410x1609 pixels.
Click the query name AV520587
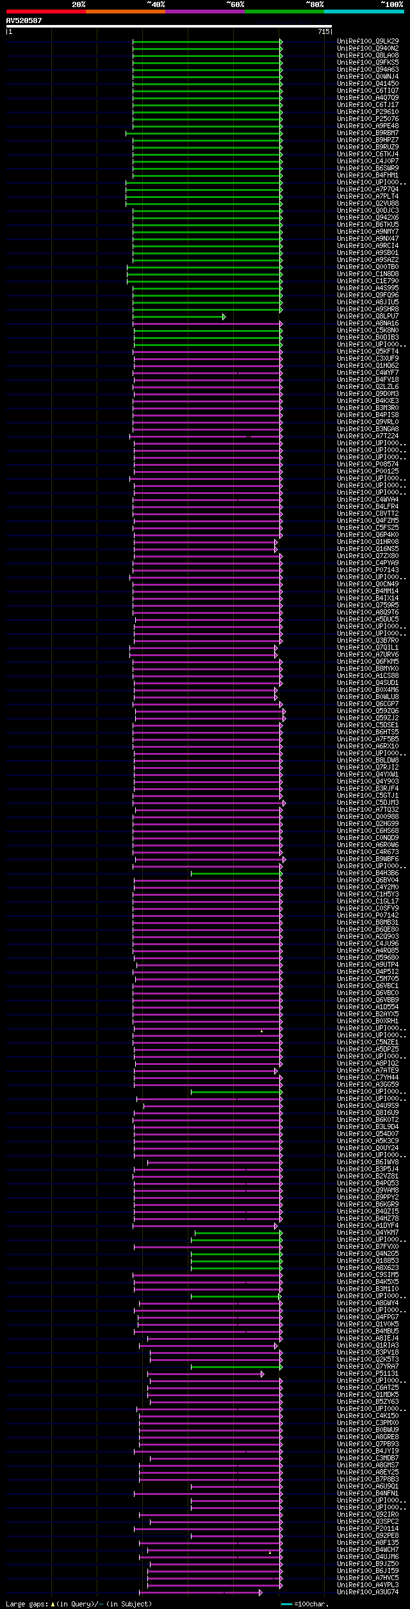(x=24, y=21)
